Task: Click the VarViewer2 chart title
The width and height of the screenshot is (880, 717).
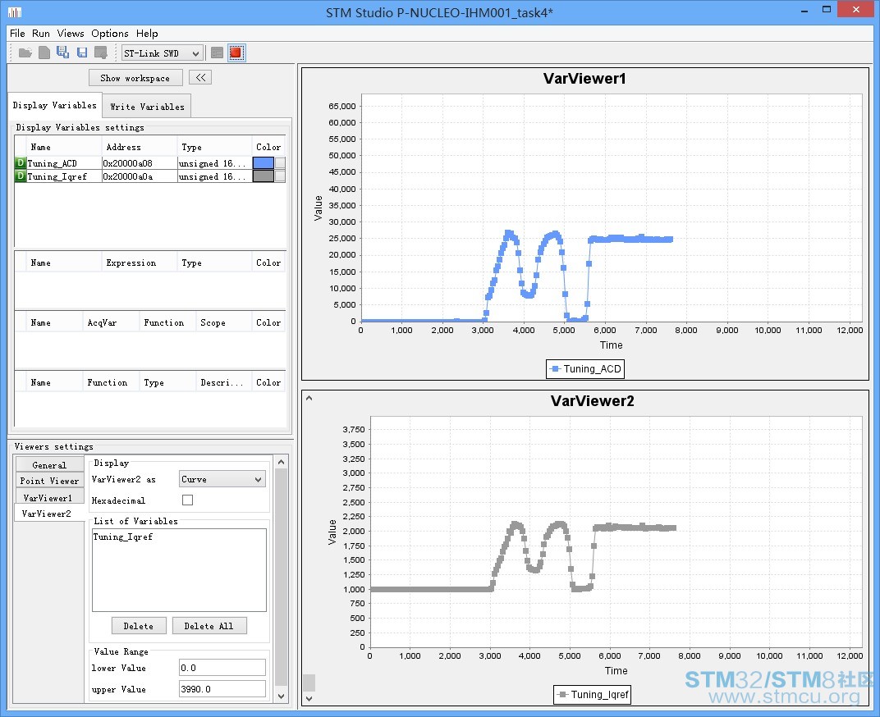Action: pyautogui.click(x=592, y=400)
